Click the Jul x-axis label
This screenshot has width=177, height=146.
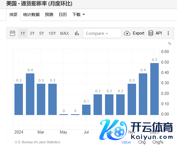tap(86, 132)
